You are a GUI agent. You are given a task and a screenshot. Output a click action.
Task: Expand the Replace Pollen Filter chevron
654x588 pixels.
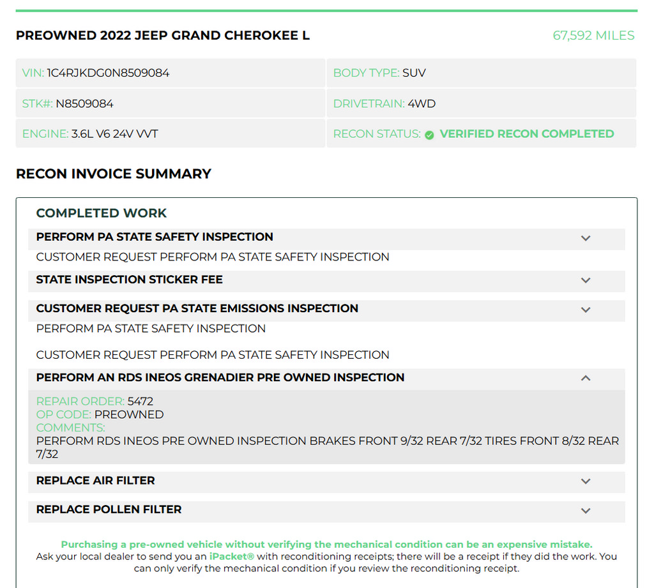586,511
